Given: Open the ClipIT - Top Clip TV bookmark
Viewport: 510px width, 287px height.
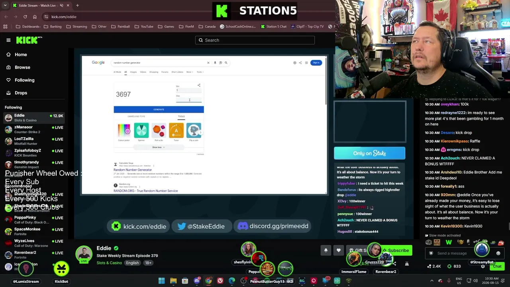Looking at the screenshot, I should click(307, 27).
